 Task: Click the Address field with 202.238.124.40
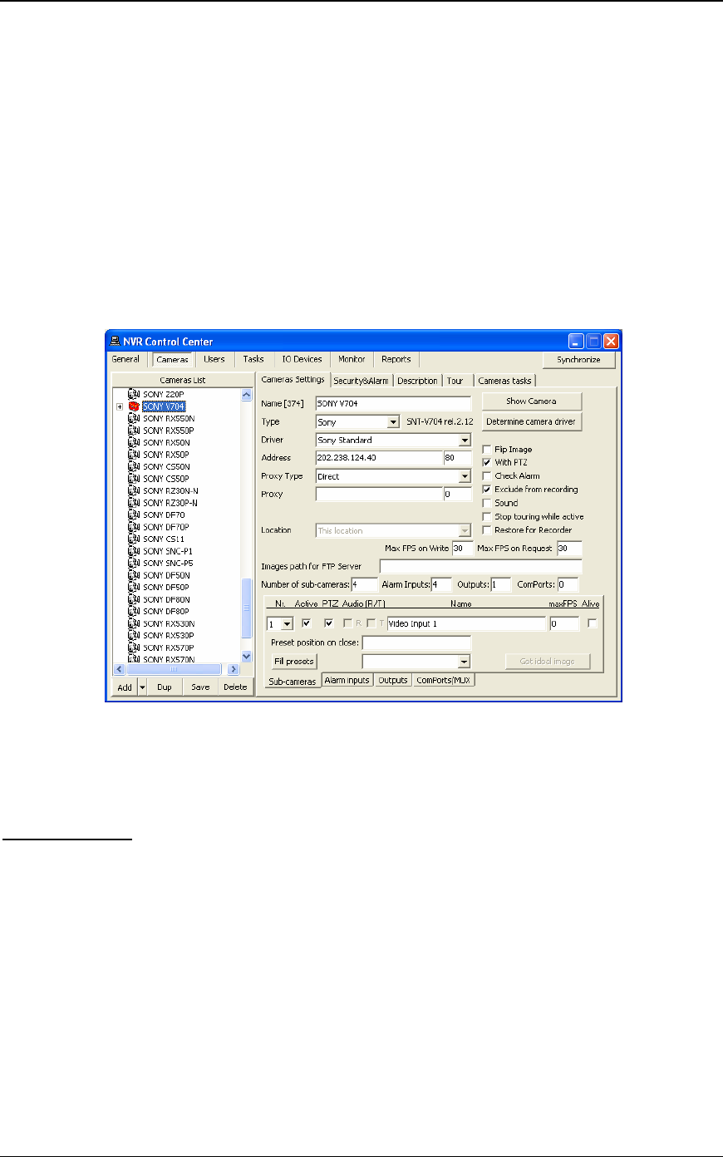click(379, 458)
